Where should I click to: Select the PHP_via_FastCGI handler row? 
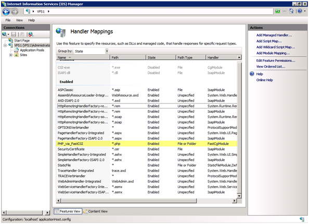(147, 143)
